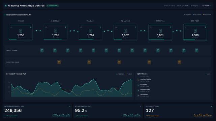This screenshot has height=121, width=216.
Task: Click the document icon in INGEST stage
Action: click(x=21, y=31)
